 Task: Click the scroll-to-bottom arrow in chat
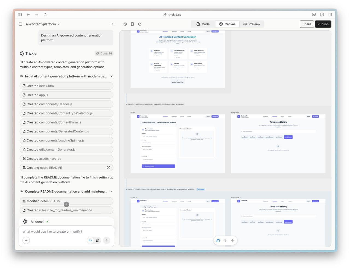tap(66, 204)
